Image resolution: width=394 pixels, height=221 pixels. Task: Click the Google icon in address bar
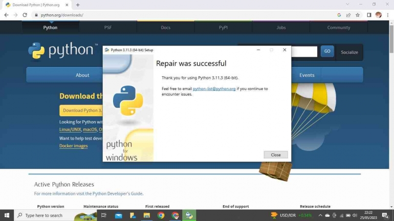coord(339,15)
